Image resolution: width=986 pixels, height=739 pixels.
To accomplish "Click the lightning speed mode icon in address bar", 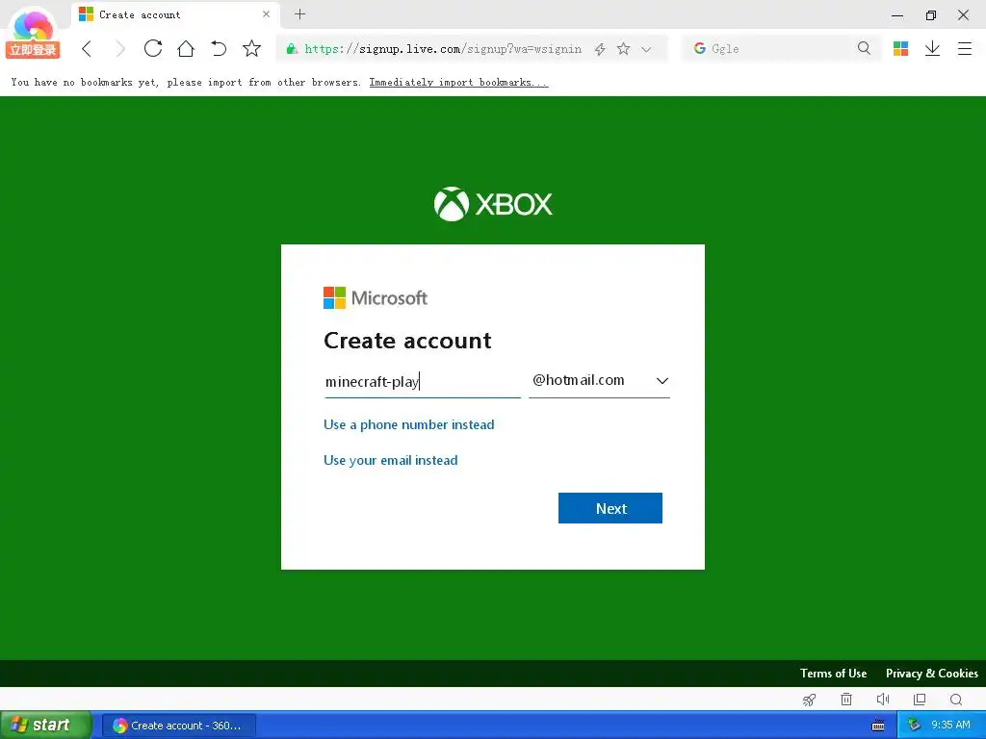I will 600,49.
